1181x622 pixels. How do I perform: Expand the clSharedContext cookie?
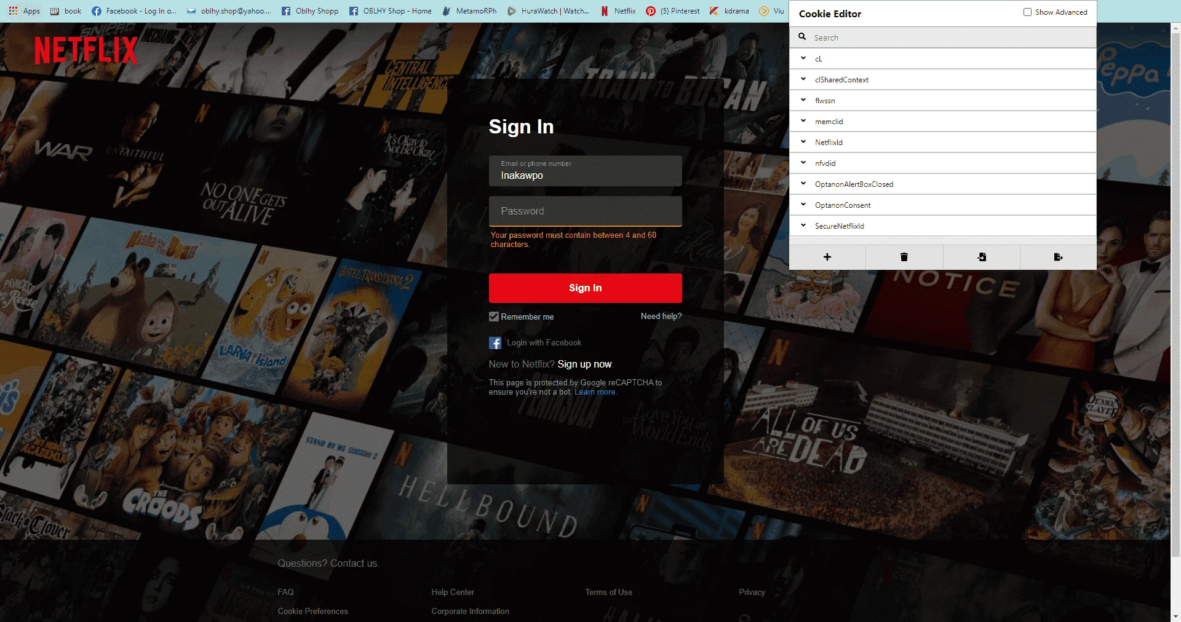click(x=942, y=79)
